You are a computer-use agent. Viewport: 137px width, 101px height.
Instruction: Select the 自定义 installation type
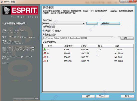(x=53, y=31)
